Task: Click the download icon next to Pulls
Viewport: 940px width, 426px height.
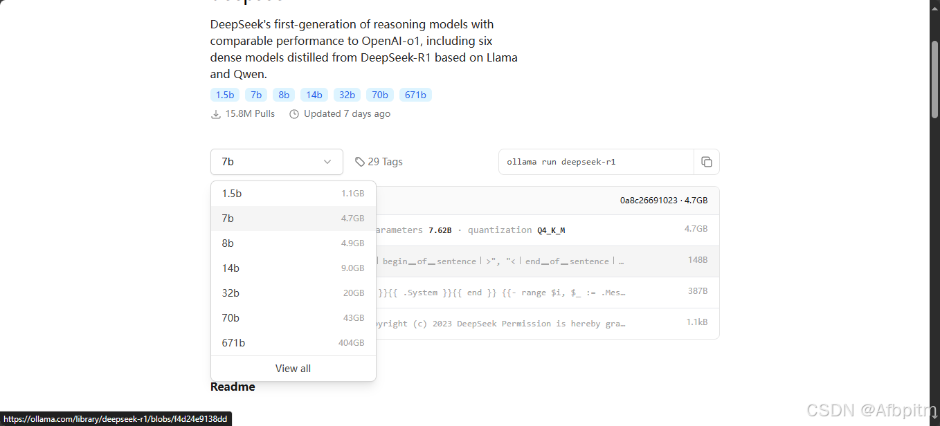Action: point(216,114)
